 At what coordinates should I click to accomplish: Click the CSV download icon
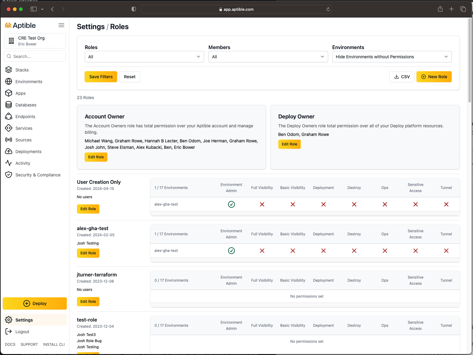[x=397, y=77]
